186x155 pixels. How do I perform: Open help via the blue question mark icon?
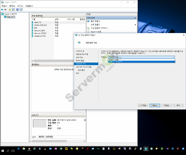pyautogui.click(x=17, y=10)
